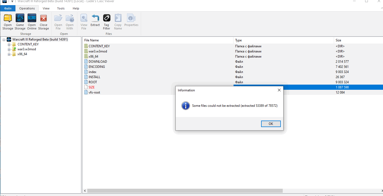Select INSTALL file icon in the list
Viewport: 383px width, 196px height.
pyautogui.click(x=86, y=77)
